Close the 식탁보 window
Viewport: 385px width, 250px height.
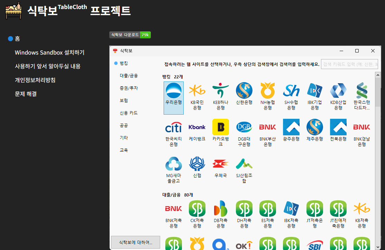[373, 51]
